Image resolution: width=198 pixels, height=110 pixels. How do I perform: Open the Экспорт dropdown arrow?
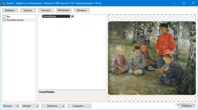(18, 106)
